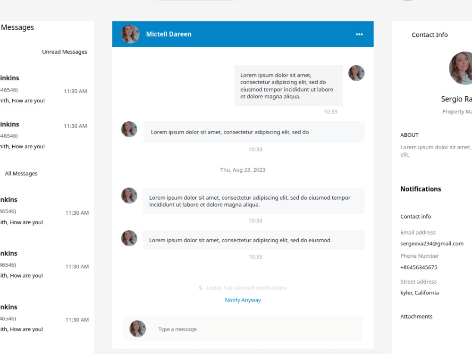Click the Property Manager subtitle under contact name
The image size is (472, 354).
point(457,112)
